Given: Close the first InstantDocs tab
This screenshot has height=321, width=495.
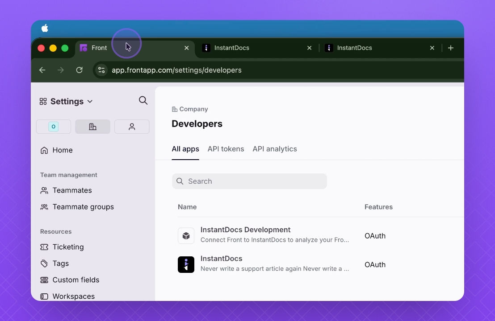Looking at the screenshot, I should (x=309, y=48).
